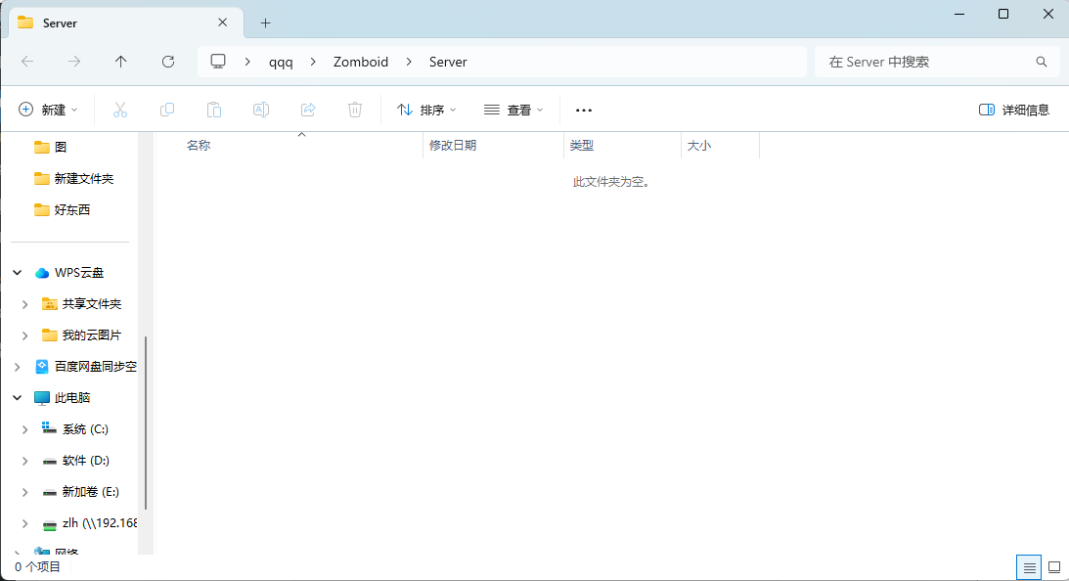Open the 新建 dropdown menu

[49, 110]
